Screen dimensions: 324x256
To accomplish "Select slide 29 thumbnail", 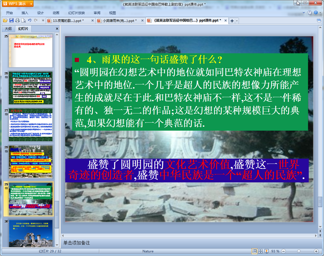I will [30, 199].
